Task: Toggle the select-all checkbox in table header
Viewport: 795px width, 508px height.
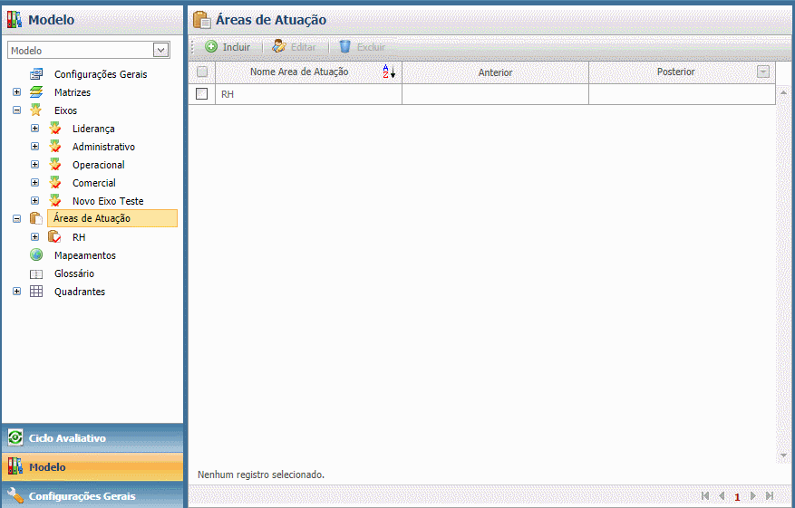Action: coord(202,72)
